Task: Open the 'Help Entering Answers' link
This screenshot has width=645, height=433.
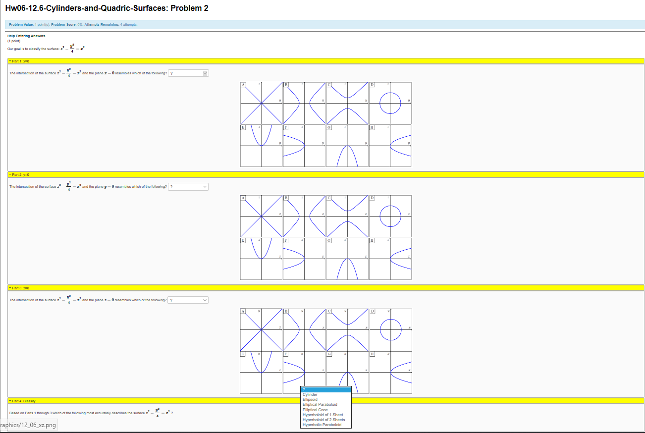Action: click(x=25, y=36)
